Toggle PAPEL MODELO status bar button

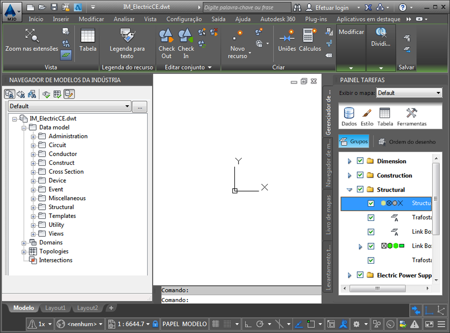point(185,324)
